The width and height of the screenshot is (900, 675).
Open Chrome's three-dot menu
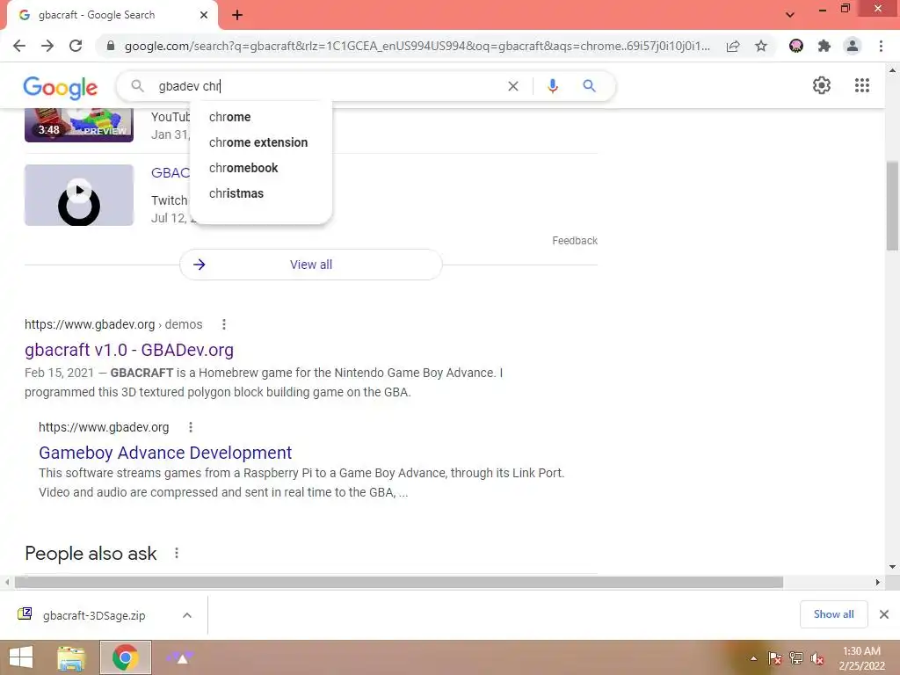[x=881, y=46]
